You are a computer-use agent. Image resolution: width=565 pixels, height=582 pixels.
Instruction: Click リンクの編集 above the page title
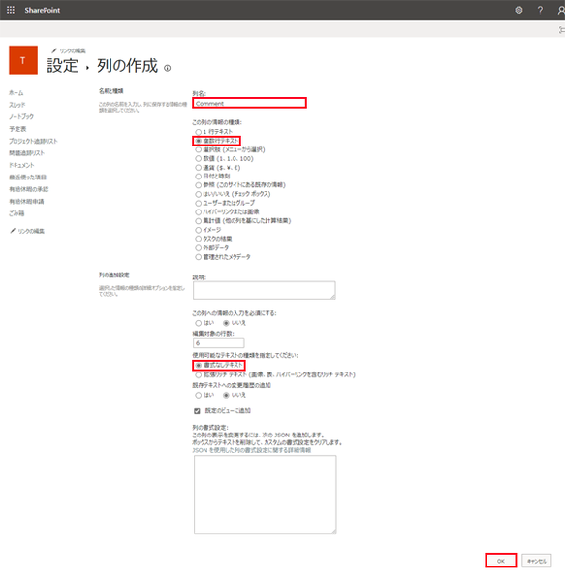pos(73,50)
